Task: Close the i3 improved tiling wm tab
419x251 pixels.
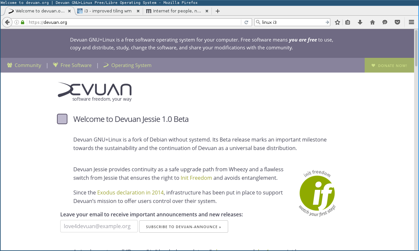Action: click(x=138, y=11)
